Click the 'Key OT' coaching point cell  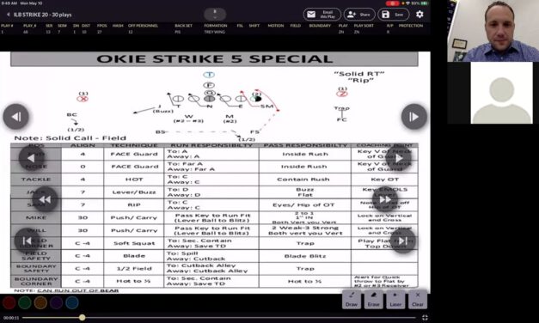(384, 180)
